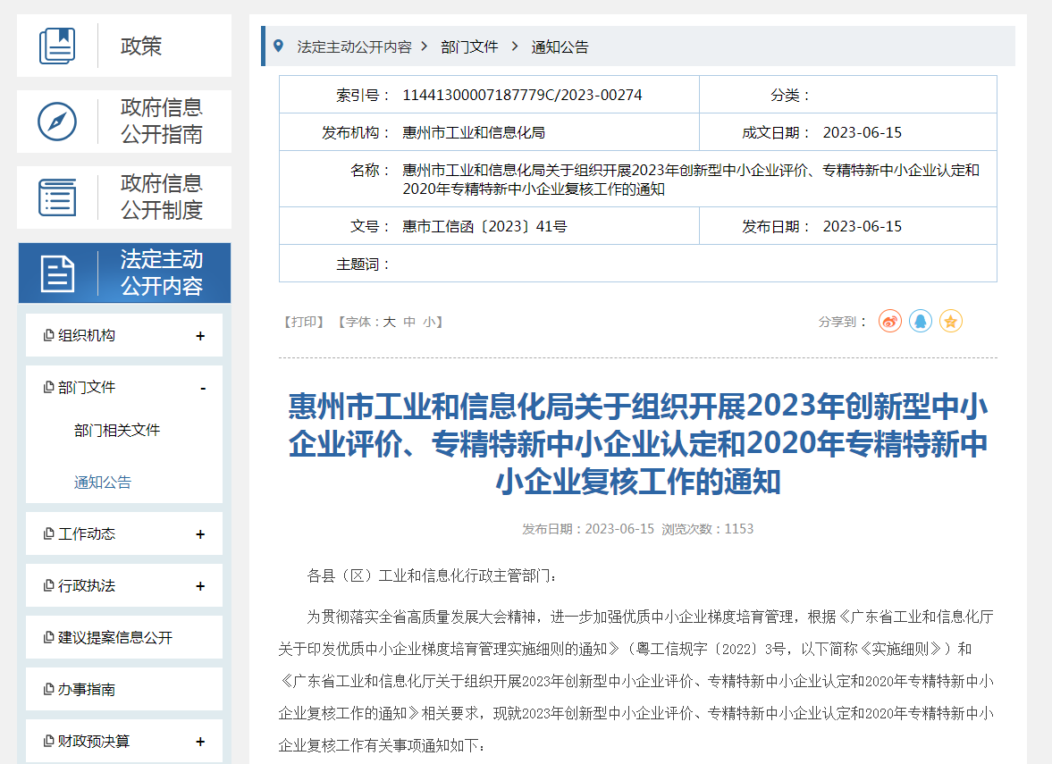Click the document icon for 法定主动公开内容
Viewport: 1052px width, 764px height.
57,273
